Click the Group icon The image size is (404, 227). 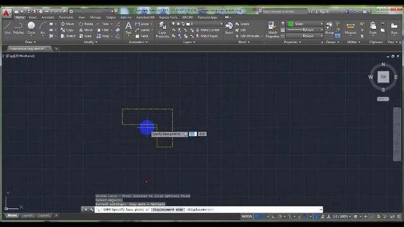click(330, 28)
